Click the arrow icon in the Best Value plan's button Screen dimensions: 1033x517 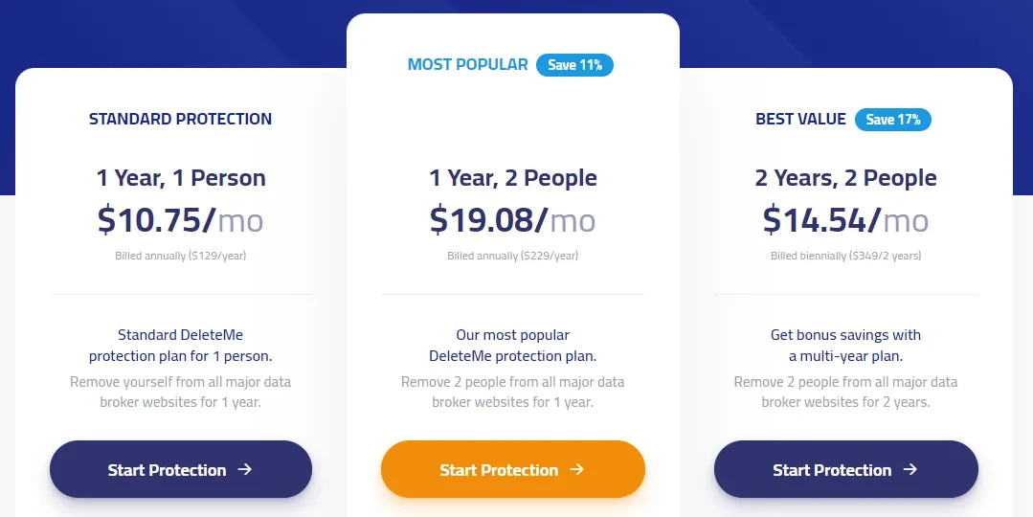click(x=909, y=469)
